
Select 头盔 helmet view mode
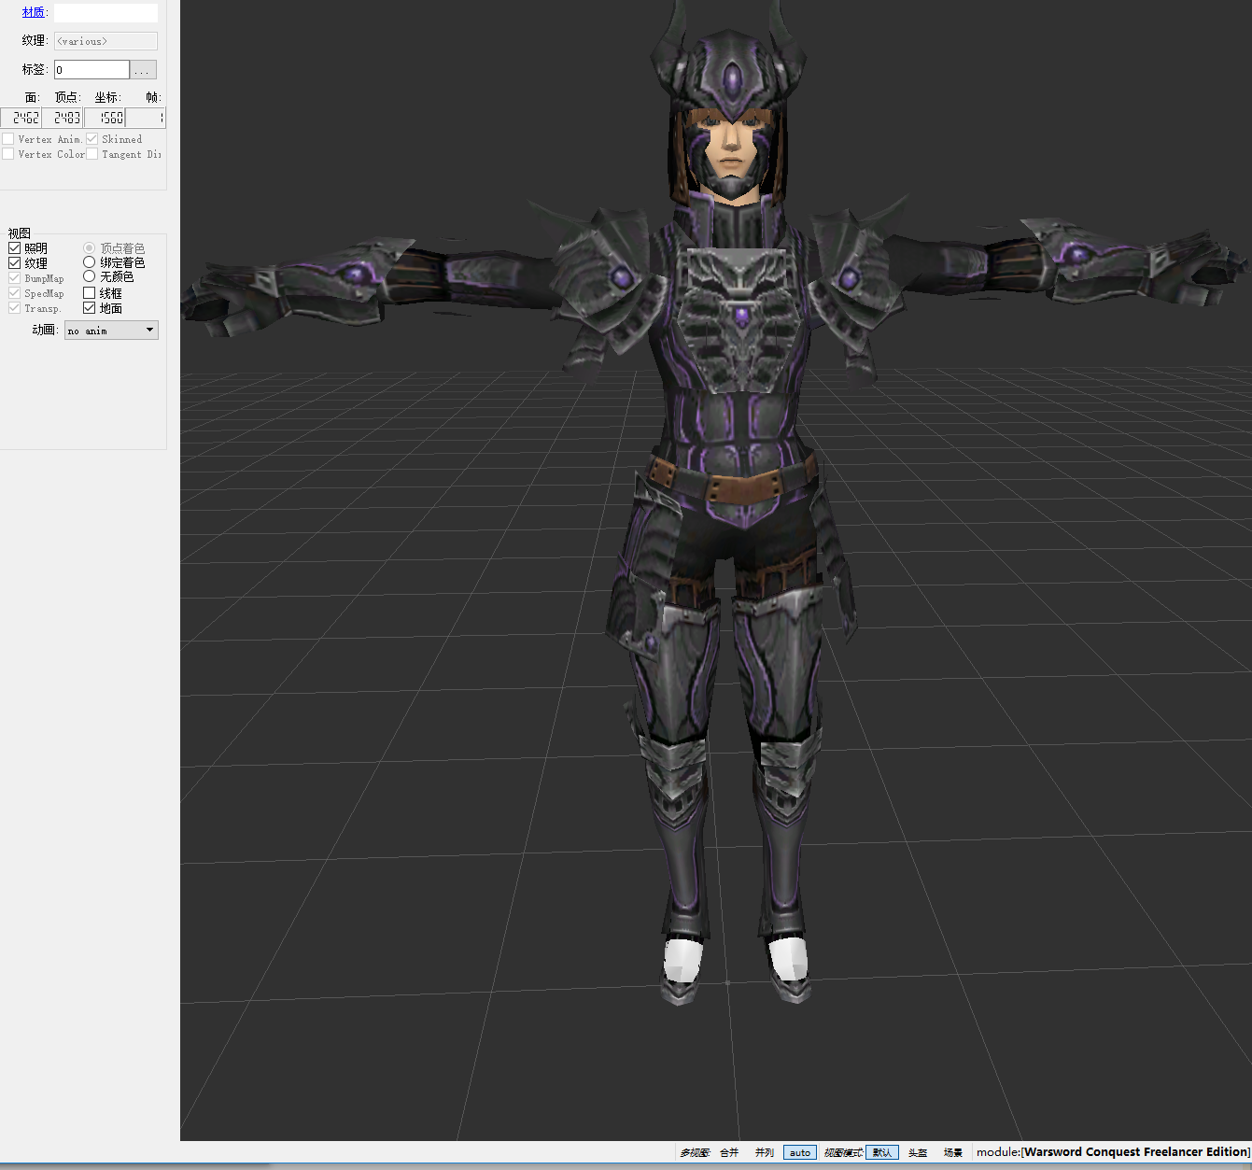click(x=918, y=1152)
